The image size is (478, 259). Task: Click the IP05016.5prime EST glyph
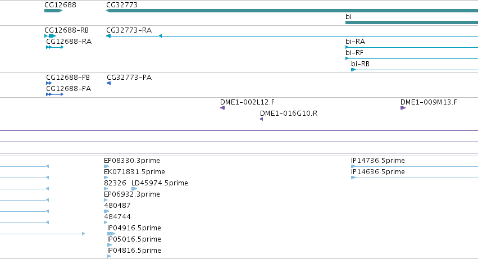pos(110,245)
